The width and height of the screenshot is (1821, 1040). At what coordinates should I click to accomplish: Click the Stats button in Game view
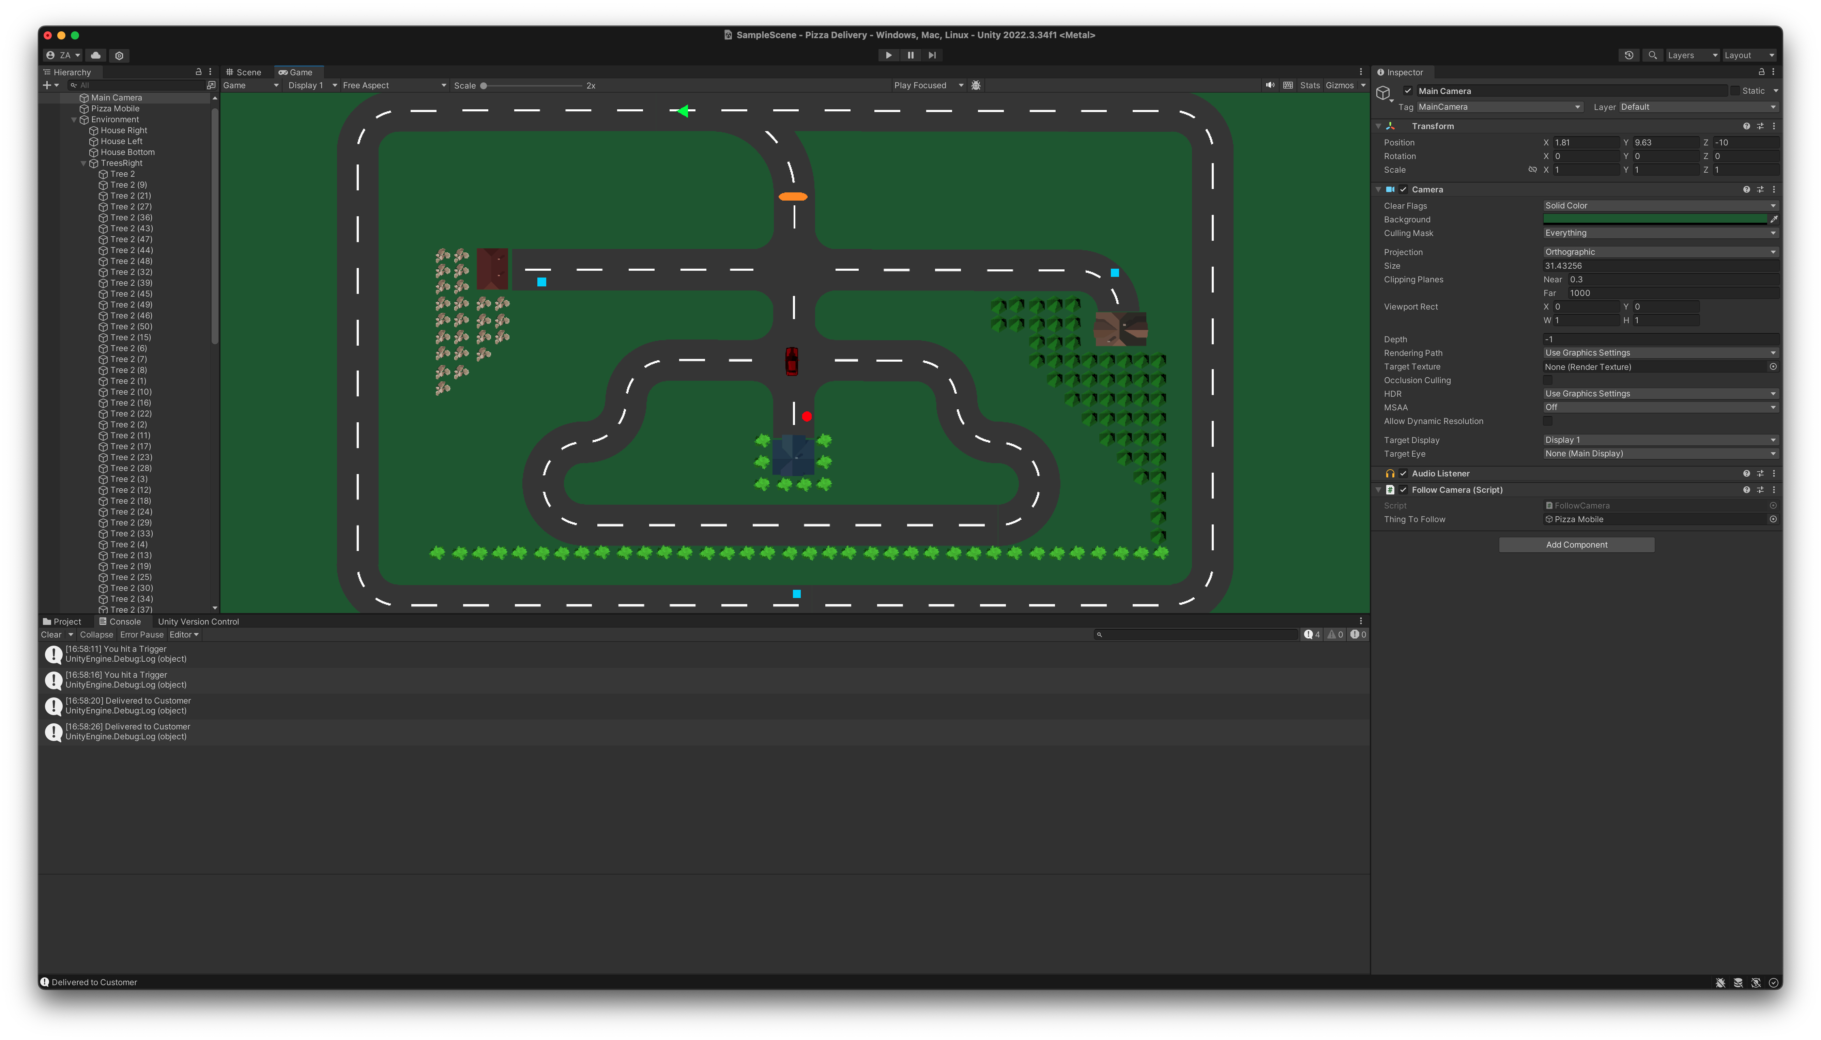tap(1310, 85)
